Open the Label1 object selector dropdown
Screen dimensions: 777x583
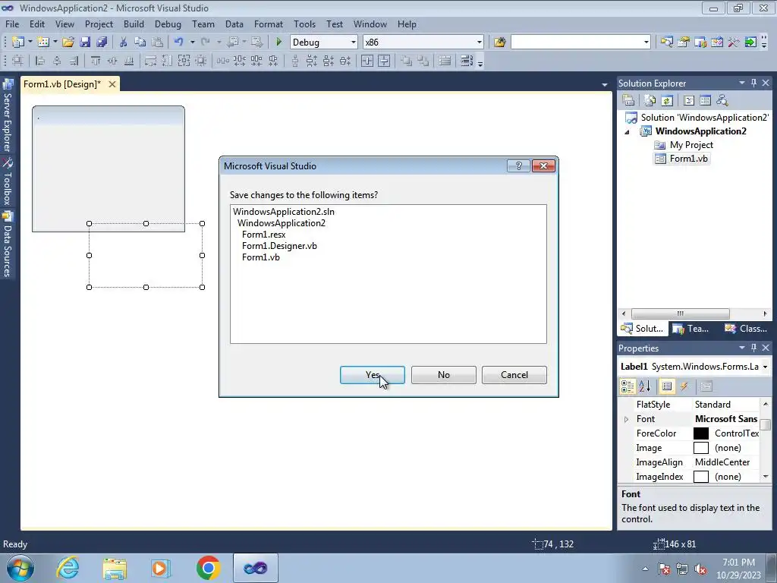pos(765,367)
